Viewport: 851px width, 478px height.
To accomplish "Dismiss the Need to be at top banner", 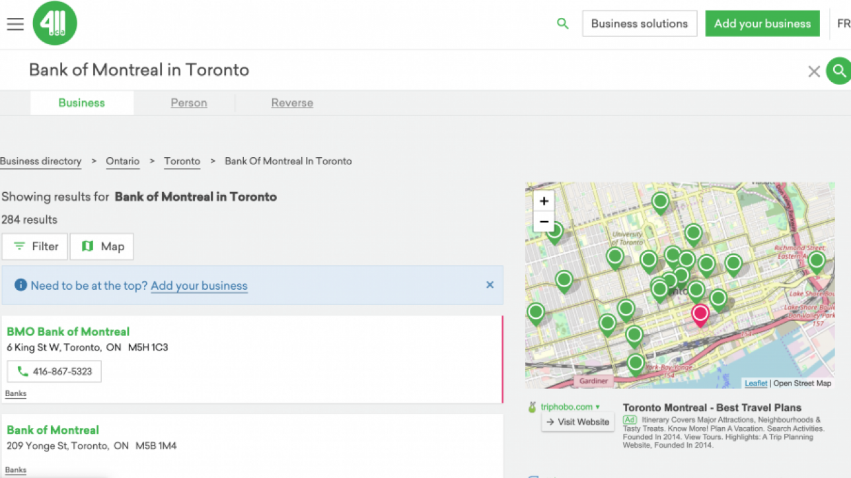I will pos(490,285).
